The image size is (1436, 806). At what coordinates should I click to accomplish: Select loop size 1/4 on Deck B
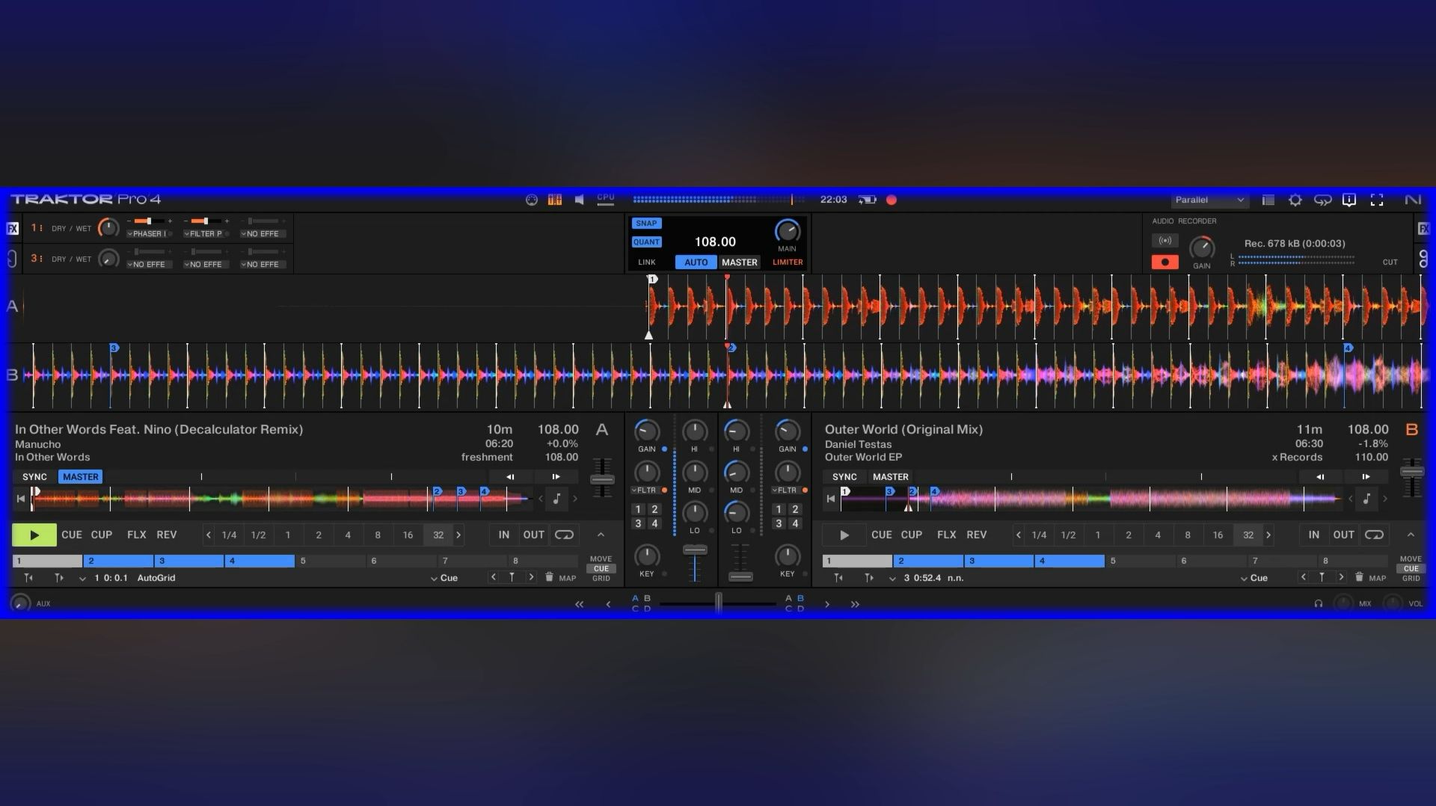[1039, 535]
